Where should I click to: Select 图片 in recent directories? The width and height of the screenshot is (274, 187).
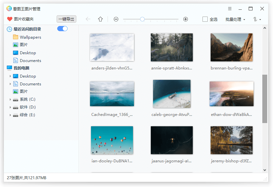[24, 45]
